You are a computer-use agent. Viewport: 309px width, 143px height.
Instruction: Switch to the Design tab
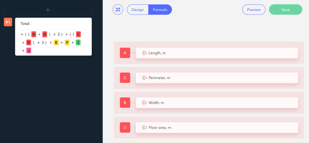138,10
